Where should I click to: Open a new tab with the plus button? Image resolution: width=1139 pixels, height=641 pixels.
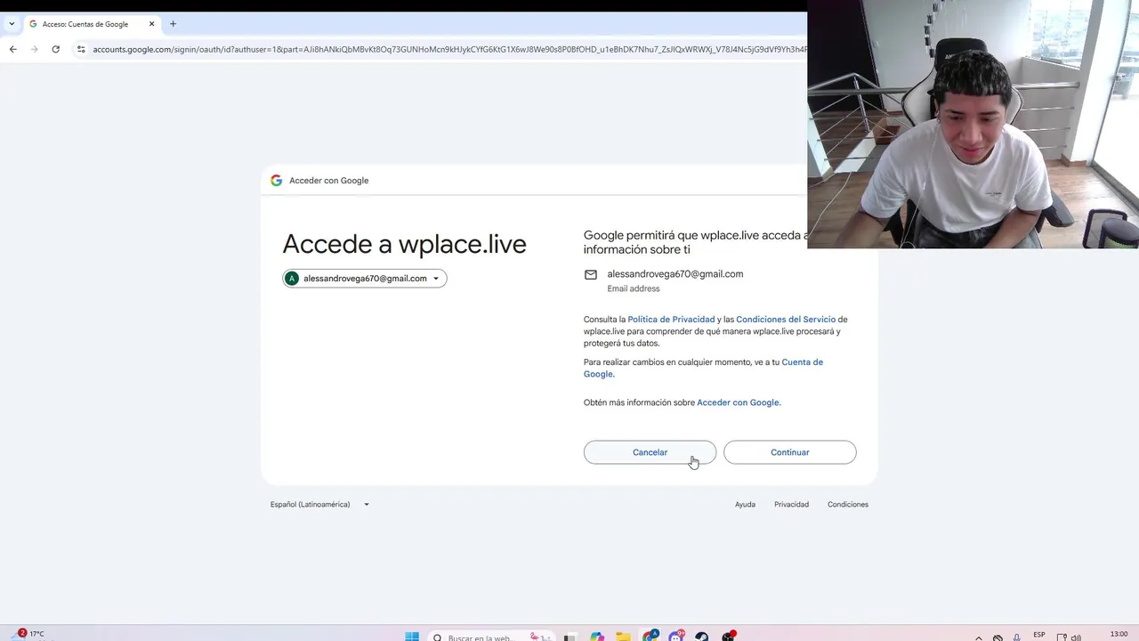[173, 24]
